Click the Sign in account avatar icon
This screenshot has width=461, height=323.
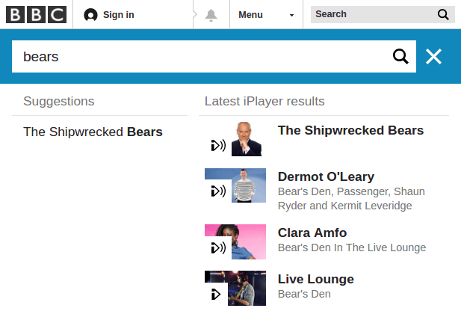click(90, 15)
